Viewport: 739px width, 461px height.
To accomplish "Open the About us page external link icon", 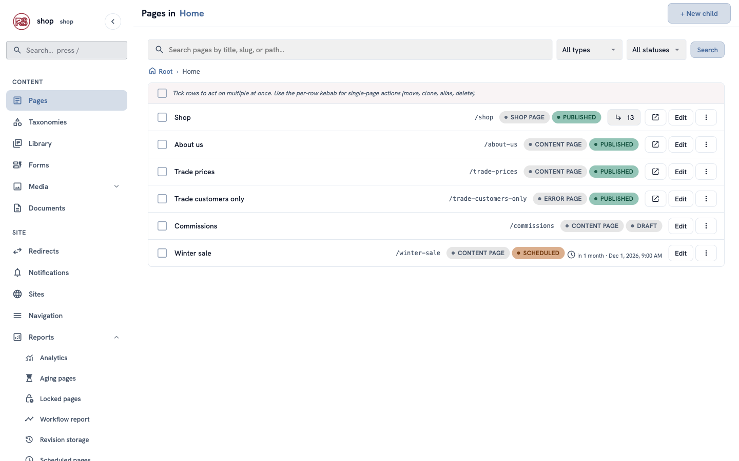I will coord(655,144).
